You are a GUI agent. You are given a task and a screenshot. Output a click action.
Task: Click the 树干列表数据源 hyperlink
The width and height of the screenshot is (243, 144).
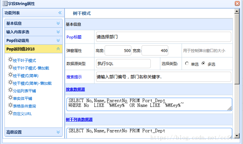[x=79, y=120]
